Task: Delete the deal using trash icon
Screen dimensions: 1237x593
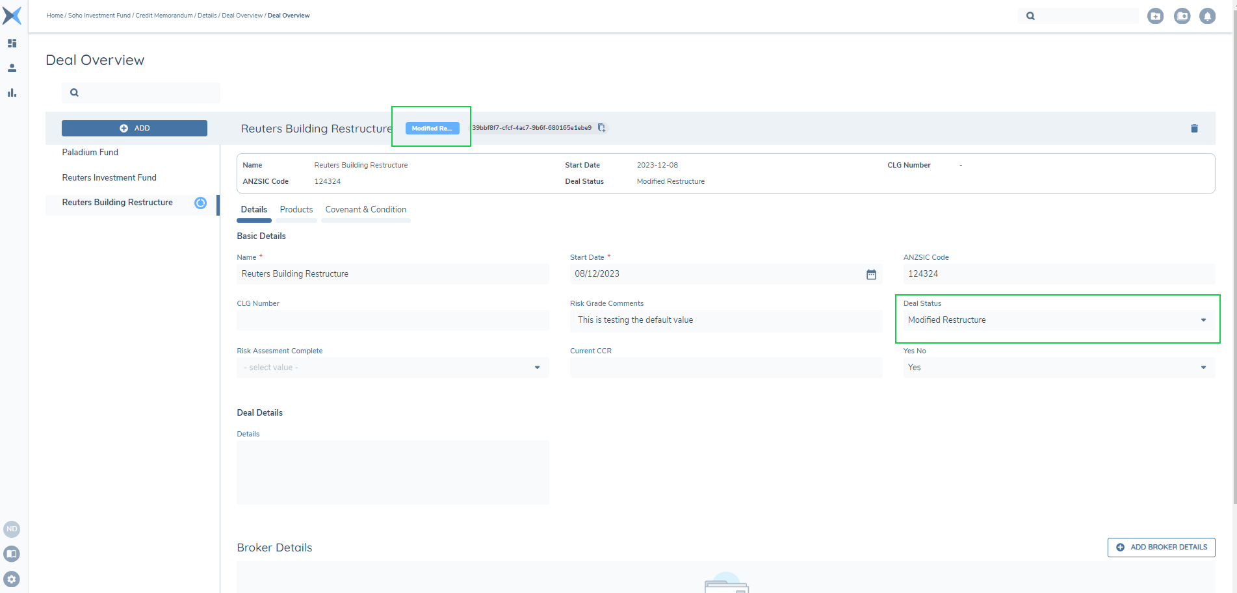Action: (x=1193, y=129)
